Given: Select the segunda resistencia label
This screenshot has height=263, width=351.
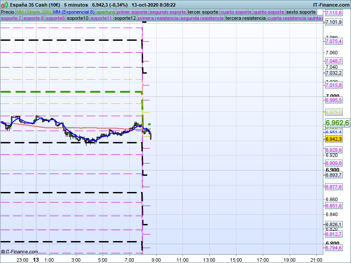Looking at the screenshot, I should click(x=202, y=18).
